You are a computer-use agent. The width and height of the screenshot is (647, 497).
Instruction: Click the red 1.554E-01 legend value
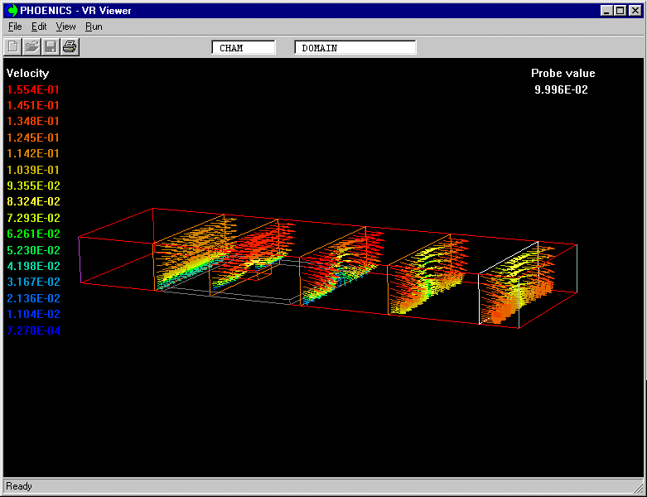click(x=33, y=89)
